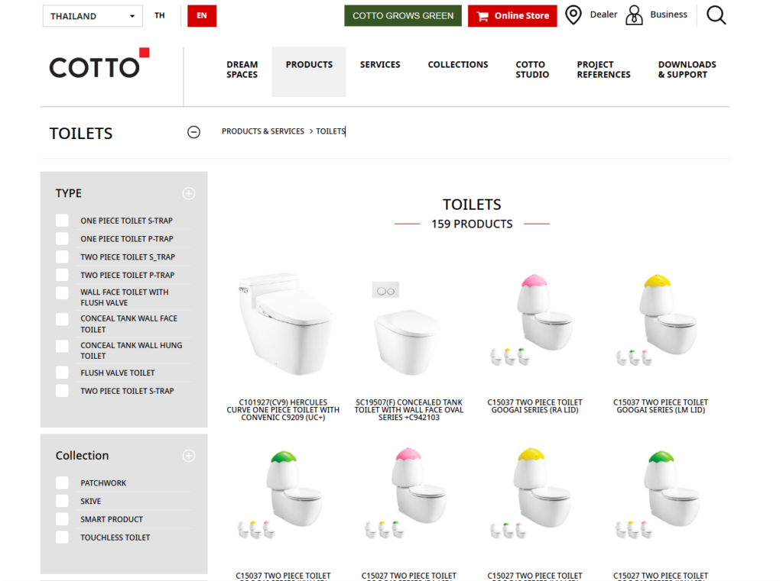This screenshot has width=783, height=581.
Task: Switch language to TH
Action: tap(160, 15)
